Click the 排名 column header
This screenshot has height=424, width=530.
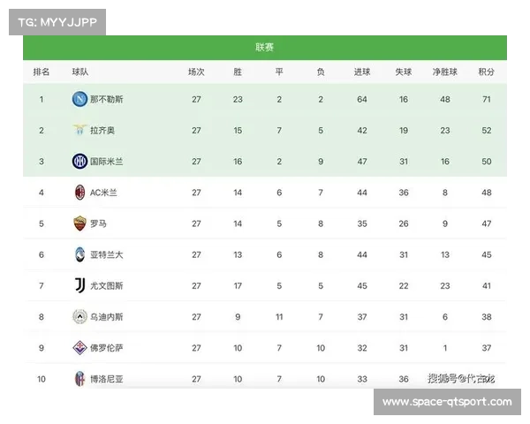tap(42, 72)
